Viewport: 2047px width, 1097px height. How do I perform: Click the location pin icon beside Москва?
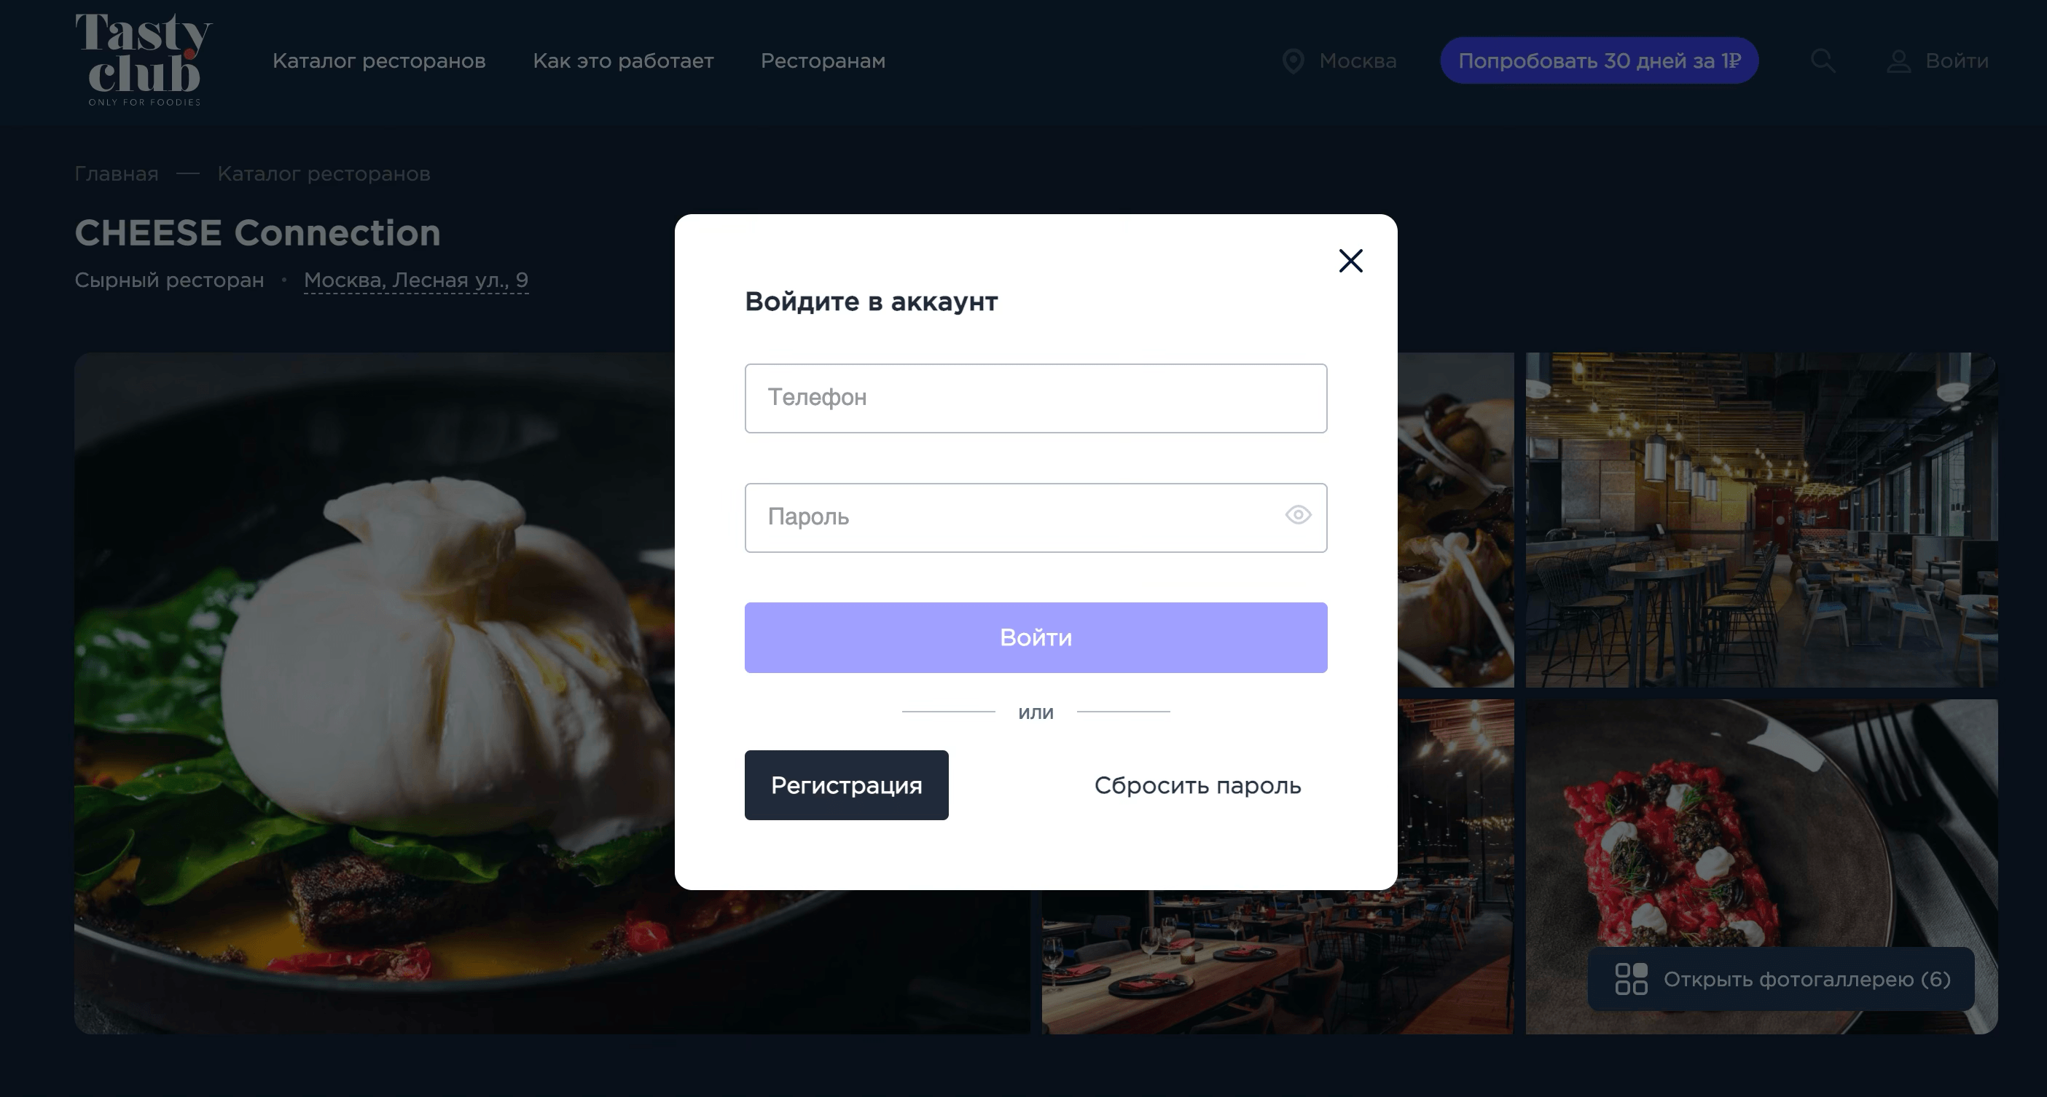click(1293, 61)
